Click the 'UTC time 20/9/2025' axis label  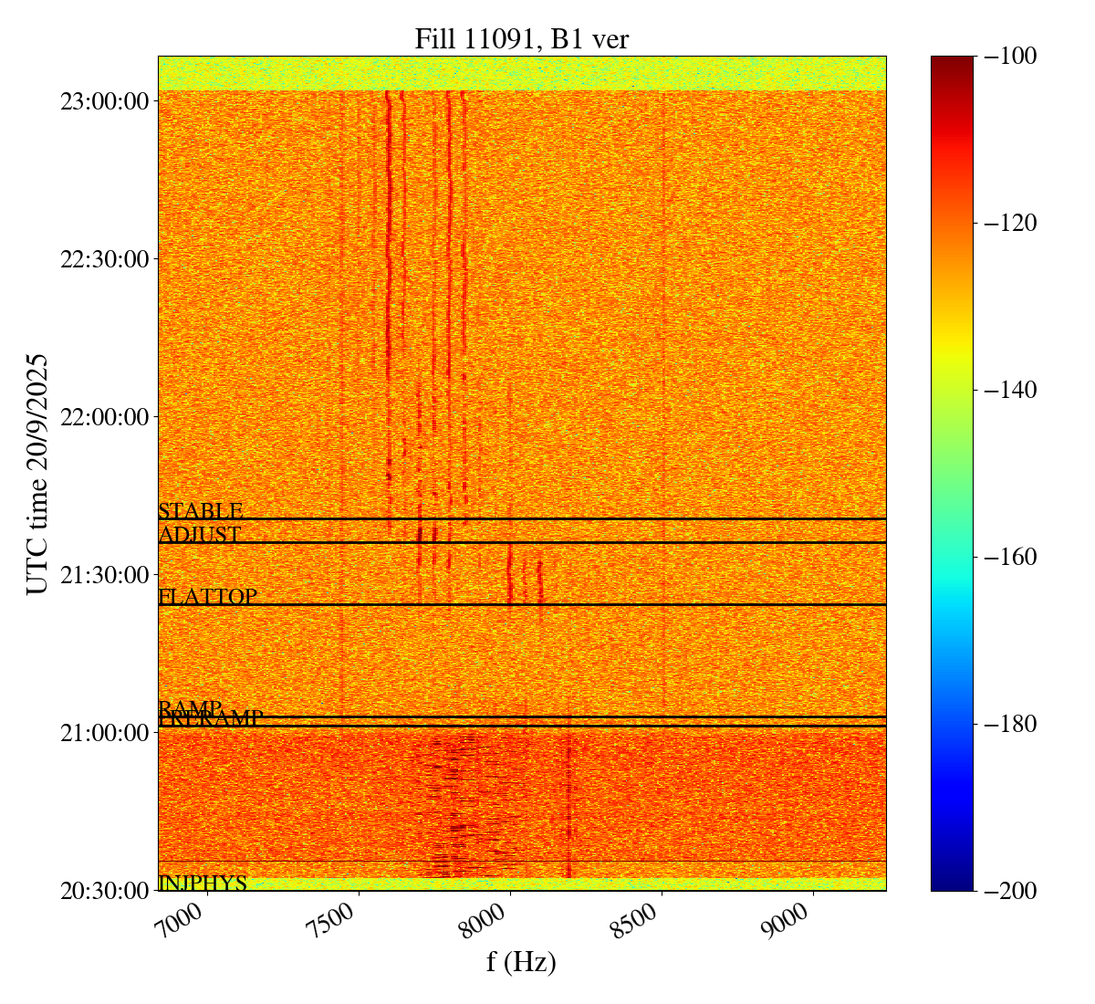(x=37, y=474)
